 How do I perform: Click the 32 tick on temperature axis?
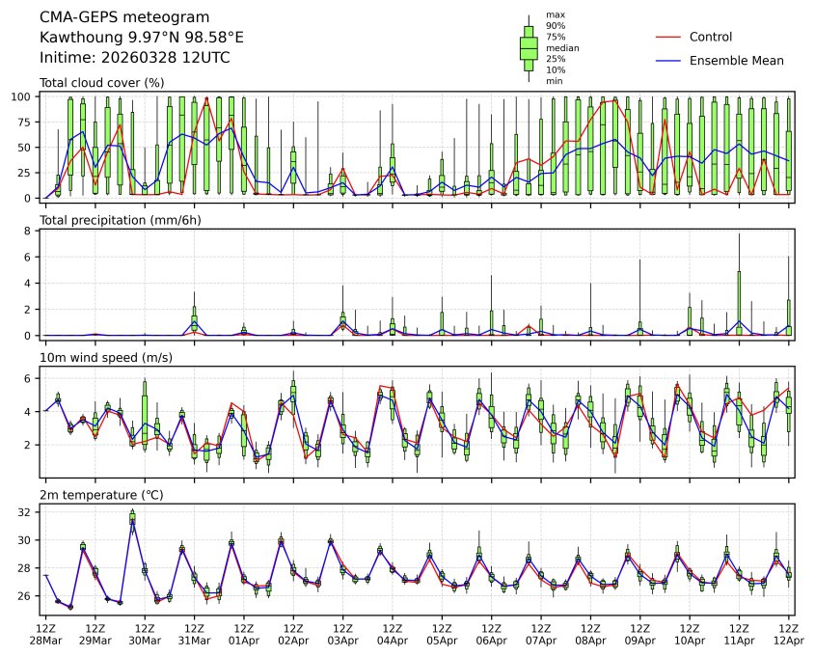pyautogui.click(x=29, y=513)
